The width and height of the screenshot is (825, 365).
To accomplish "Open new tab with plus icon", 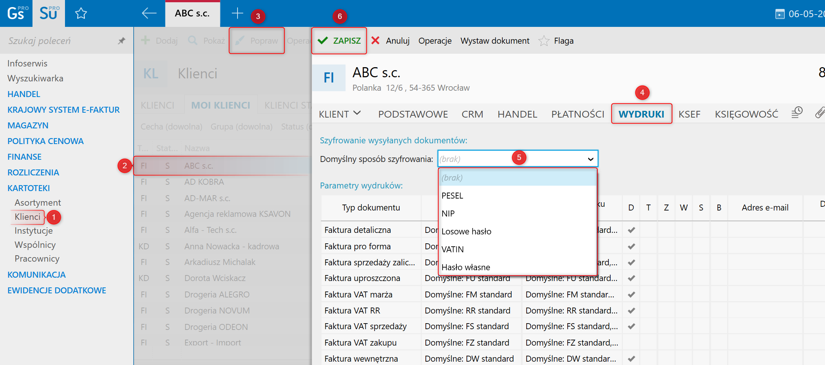I will pyautogui.click(x=237, y=13).
